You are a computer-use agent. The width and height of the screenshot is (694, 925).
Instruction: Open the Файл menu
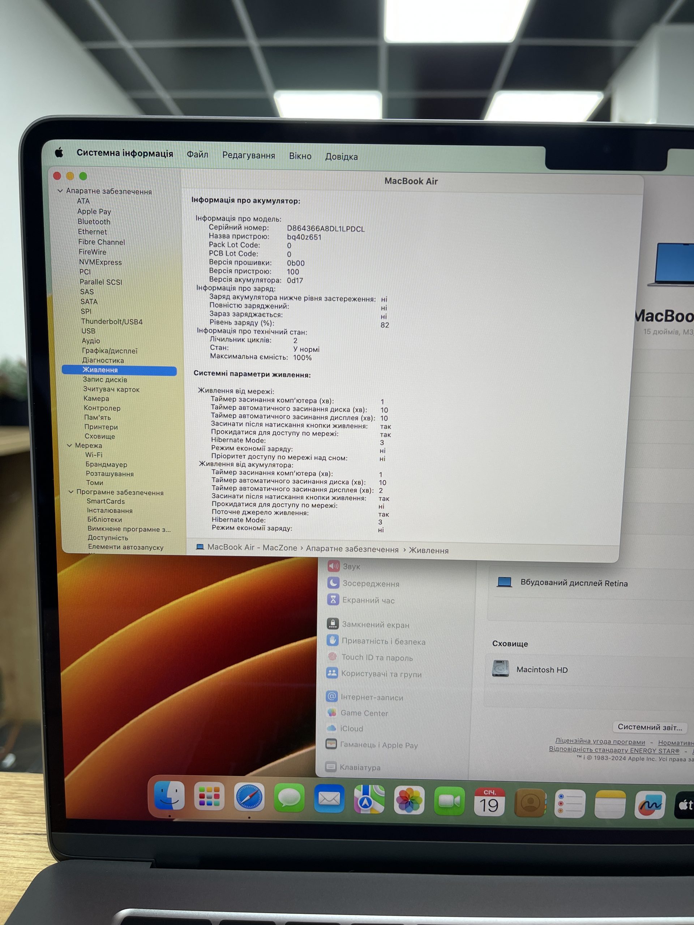(x=197, y=155)
